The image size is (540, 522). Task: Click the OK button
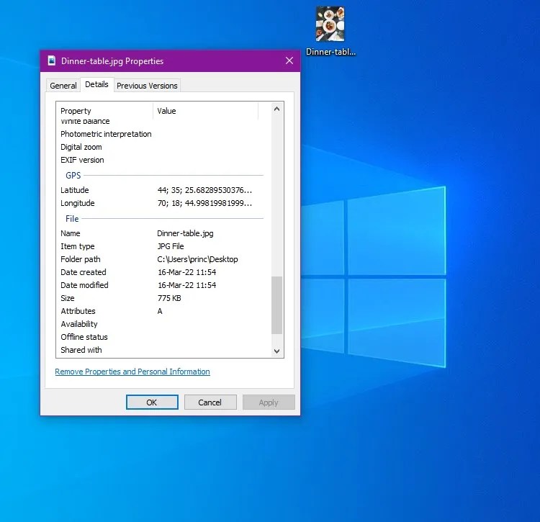(x=152, y=402)
